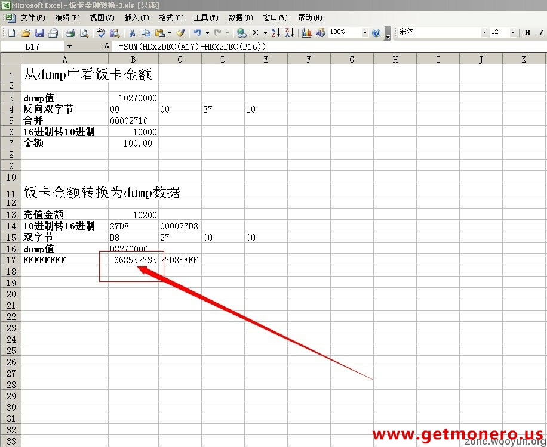Select the Format Painter brush
Image resolution: width=547 pixels, height=447 pixels.
(180, 33)
